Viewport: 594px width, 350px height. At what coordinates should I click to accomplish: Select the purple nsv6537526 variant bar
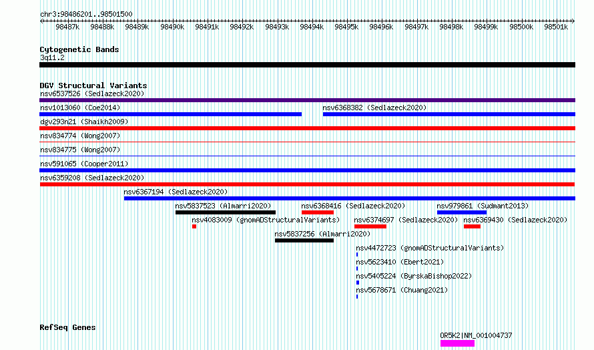tap(307, 100)
